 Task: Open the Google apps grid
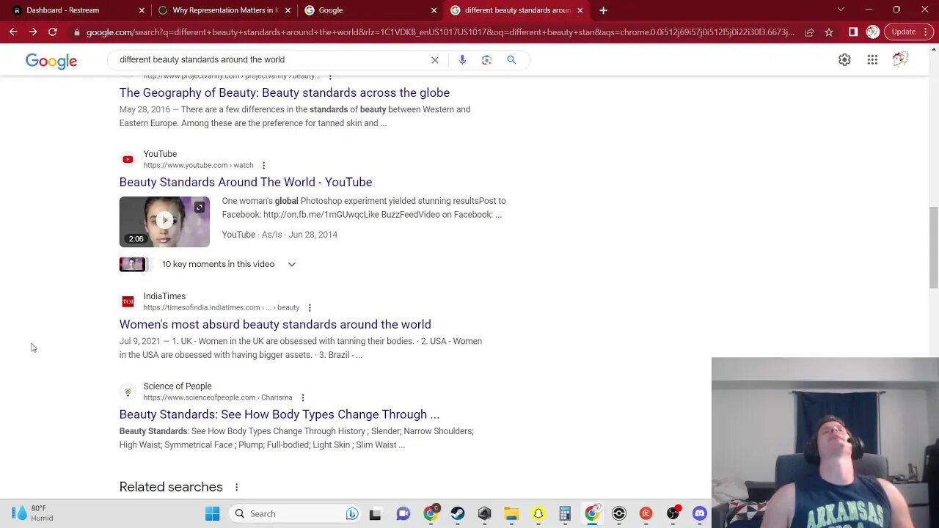pyautogui.click(x=872, y=60)
